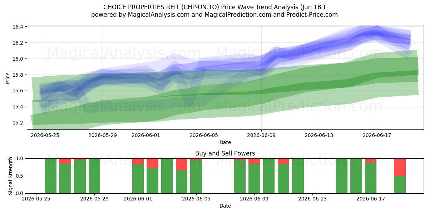429x214 pixels.
Task: Select the 15.8 price tick label
Action: pos(19,75)
